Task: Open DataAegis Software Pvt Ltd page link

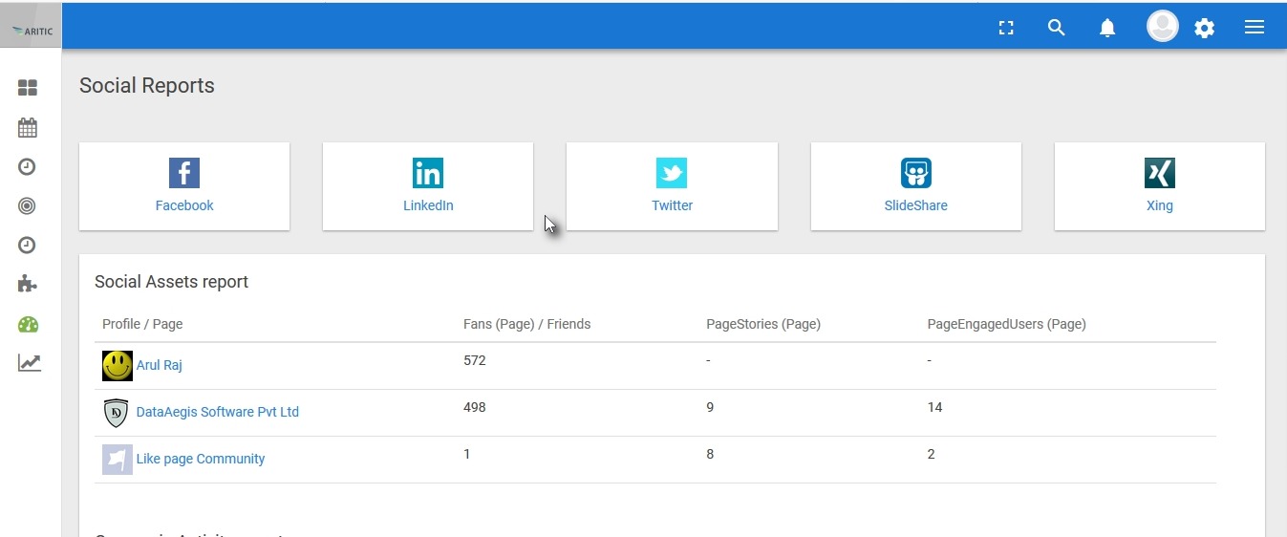Action: point(218,412)
